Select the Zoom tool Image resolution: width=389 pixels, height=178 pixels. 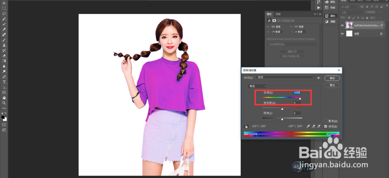pyautogui.click(x=4, y=103)
